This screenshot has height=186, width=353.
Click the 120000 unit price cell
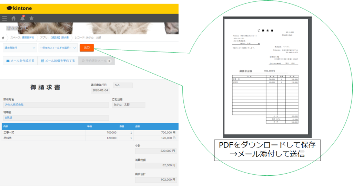point(102,138)
